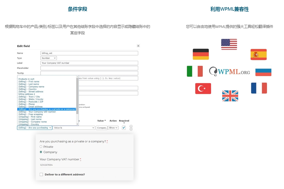Choose (billing) - Phone option

click(27, 104)
